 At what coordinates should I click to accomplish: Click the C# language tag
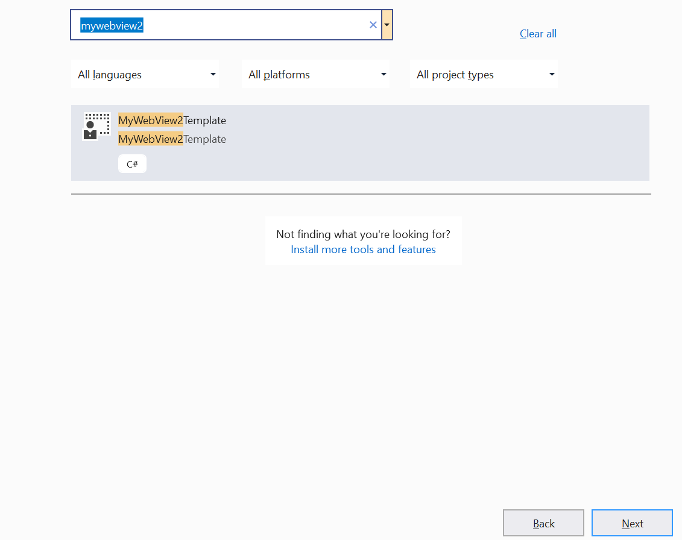[x=132, y=164]
